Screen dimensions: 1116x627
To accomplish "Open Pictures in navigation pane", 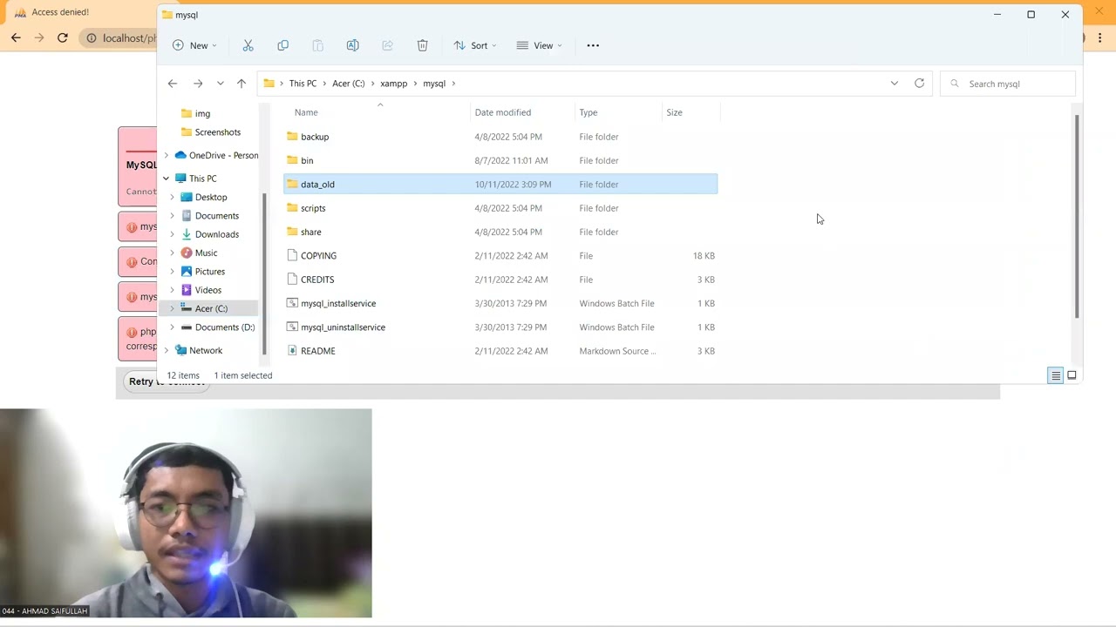I will click(209, 272).
